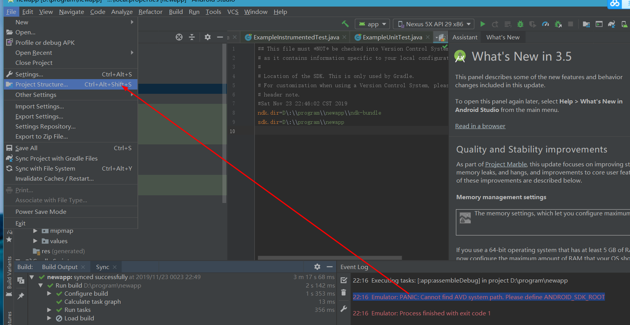Expand the Configure build node

click(49, 294)
